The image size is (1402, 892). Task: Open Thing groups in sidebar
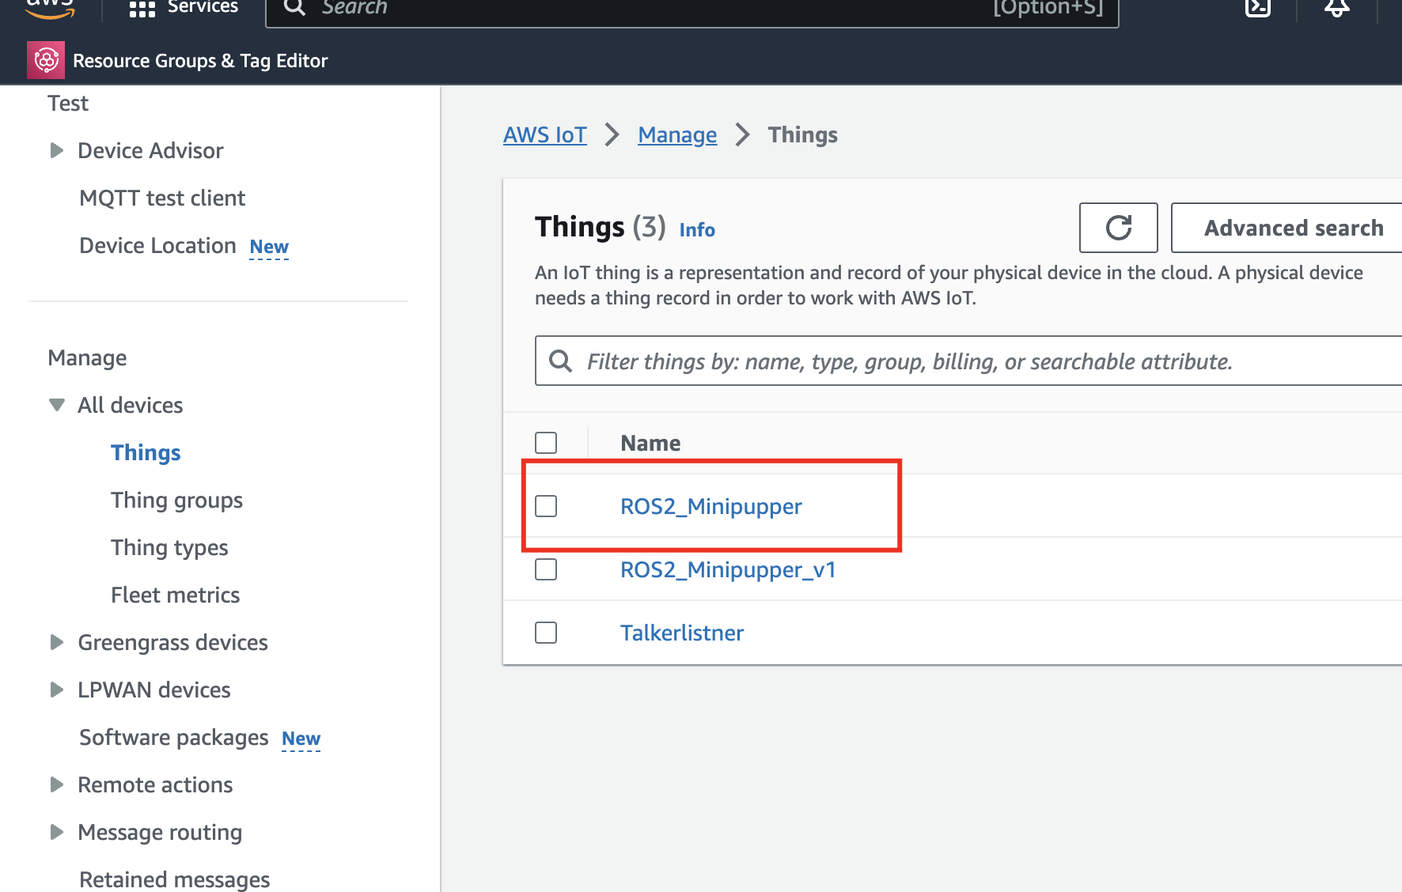coord(176,500)
